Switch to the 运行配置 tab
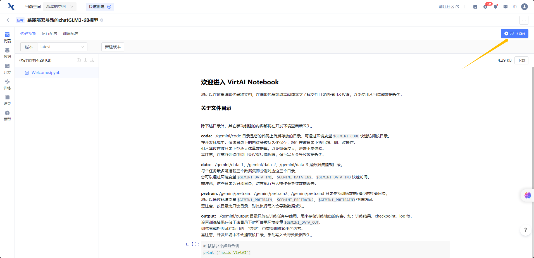 (49, 34)
